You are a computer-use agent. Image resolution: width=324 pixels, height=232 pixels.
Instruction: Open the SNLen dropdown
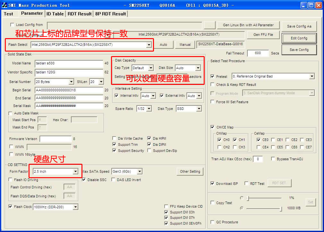(101, 82)
